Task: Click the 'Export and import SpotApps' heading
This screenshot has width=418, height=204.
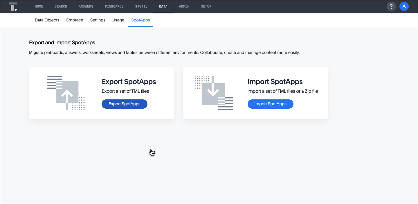Action: [x=62, y=43]
